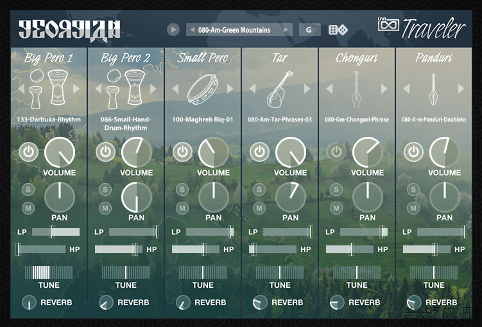This screenshot has height=327, width=482.
Task: Mute the Small Perc channel
Action: [x=182, y=208]
